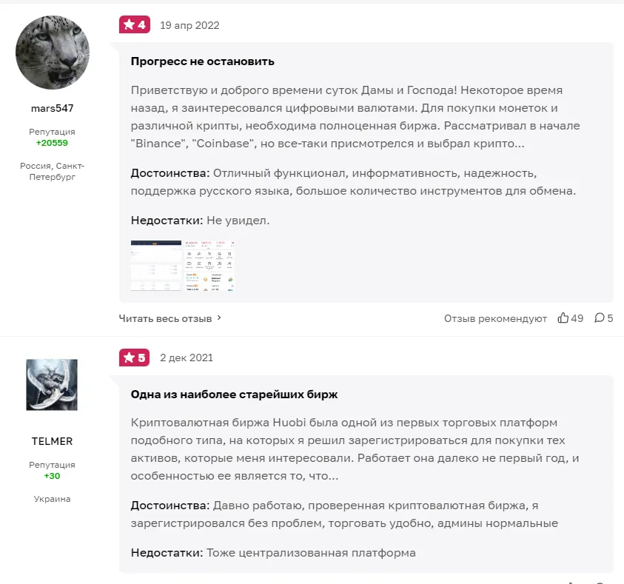Viewport: 624px width, 584px height.
Task: Open comments via the speech bubble icon
Action: point(600,318)
